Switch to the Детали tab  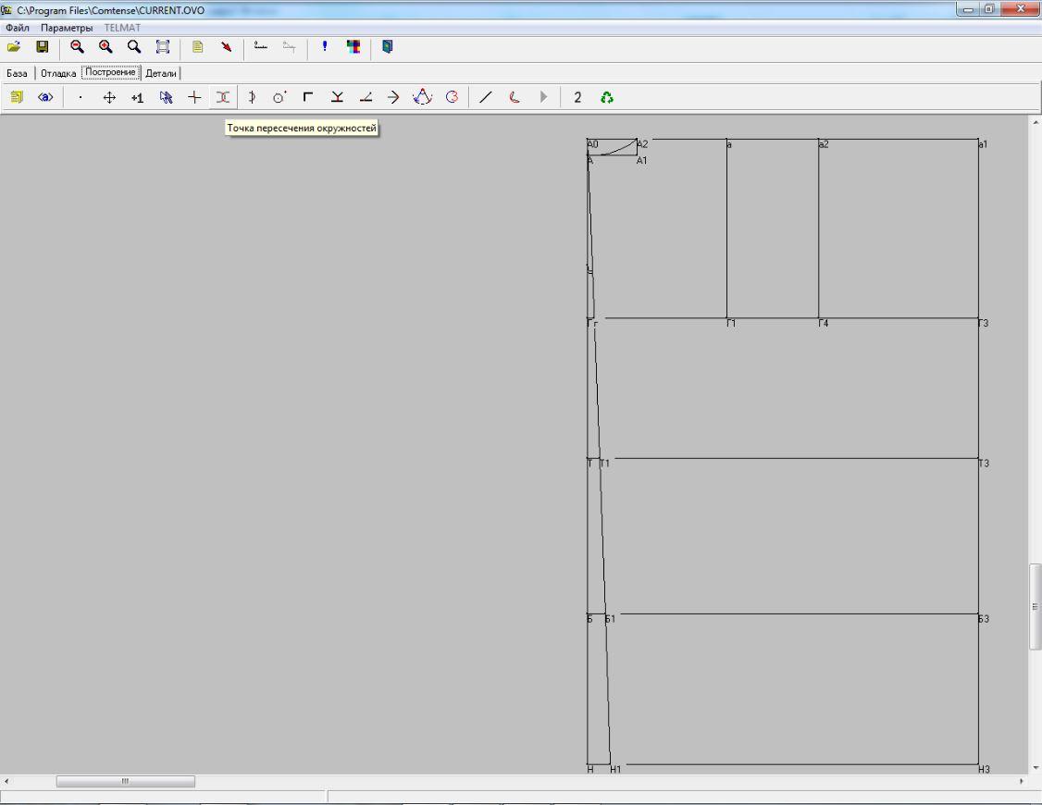[161, 73]
